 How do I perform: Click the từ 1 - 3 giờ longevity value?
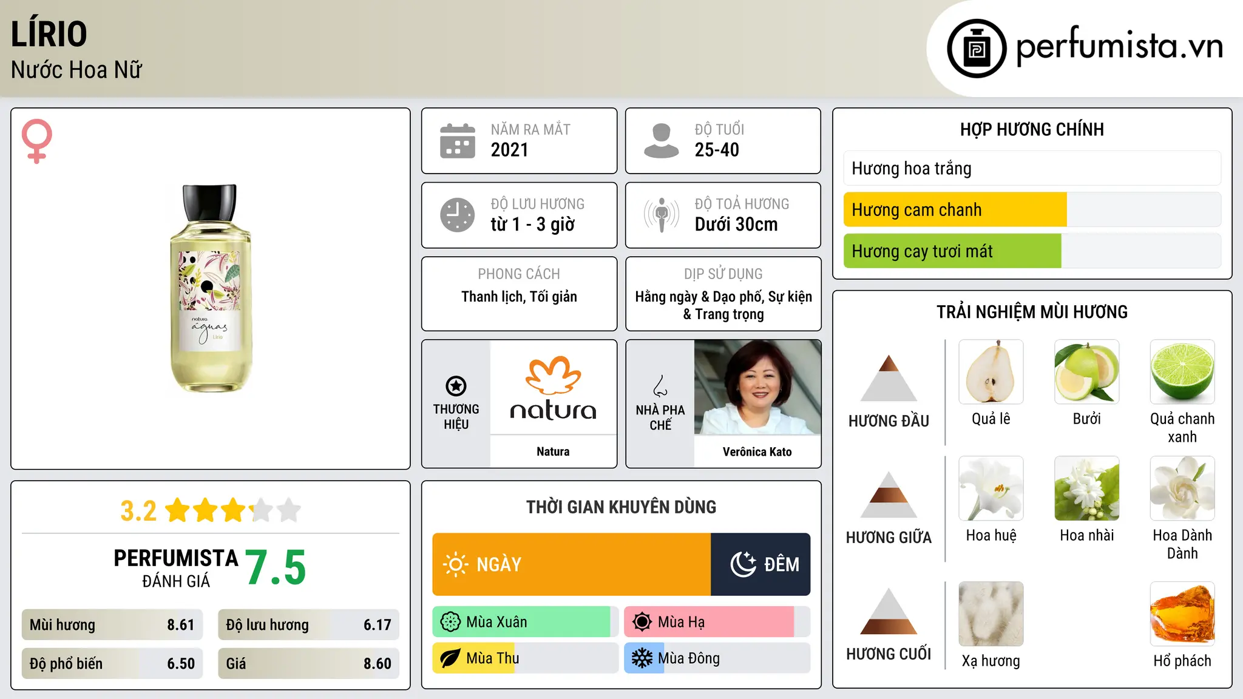click(x=532, y=225)
